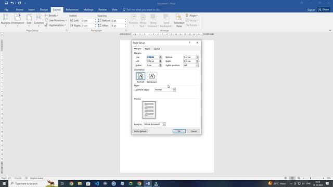Viewport: 333px width, 187px height.
Task: Click the Sign in link
Action: [311, 10]
